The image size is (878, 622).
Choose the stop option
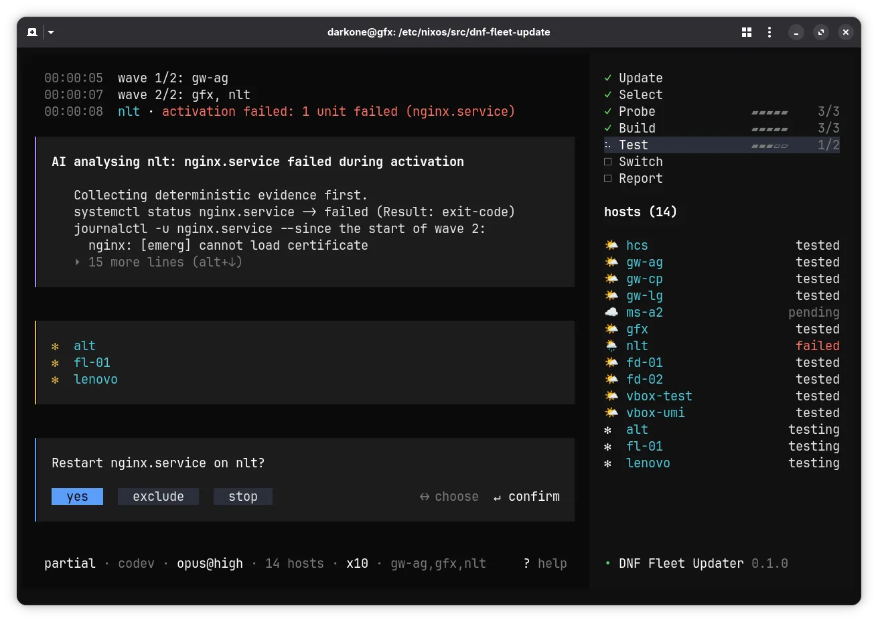(x=243, y=496)
